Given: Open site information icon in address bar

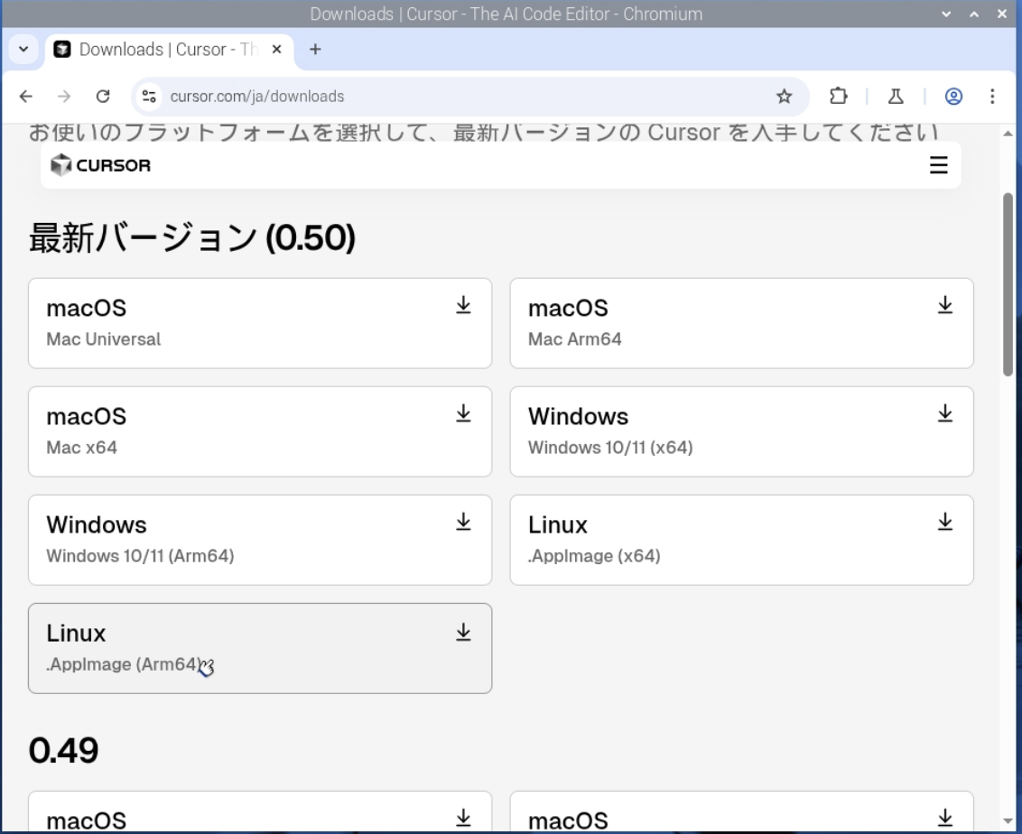Looking at the screenshot, I should pos(149,97).
